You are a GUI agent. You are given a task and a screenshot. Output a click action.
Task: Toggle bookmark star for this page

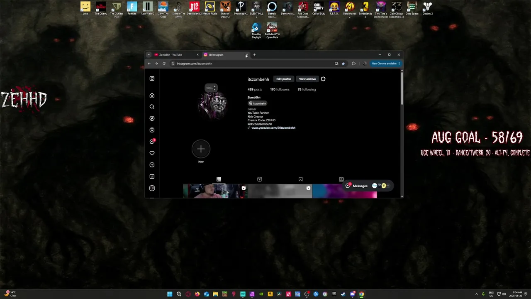[343, 64]
